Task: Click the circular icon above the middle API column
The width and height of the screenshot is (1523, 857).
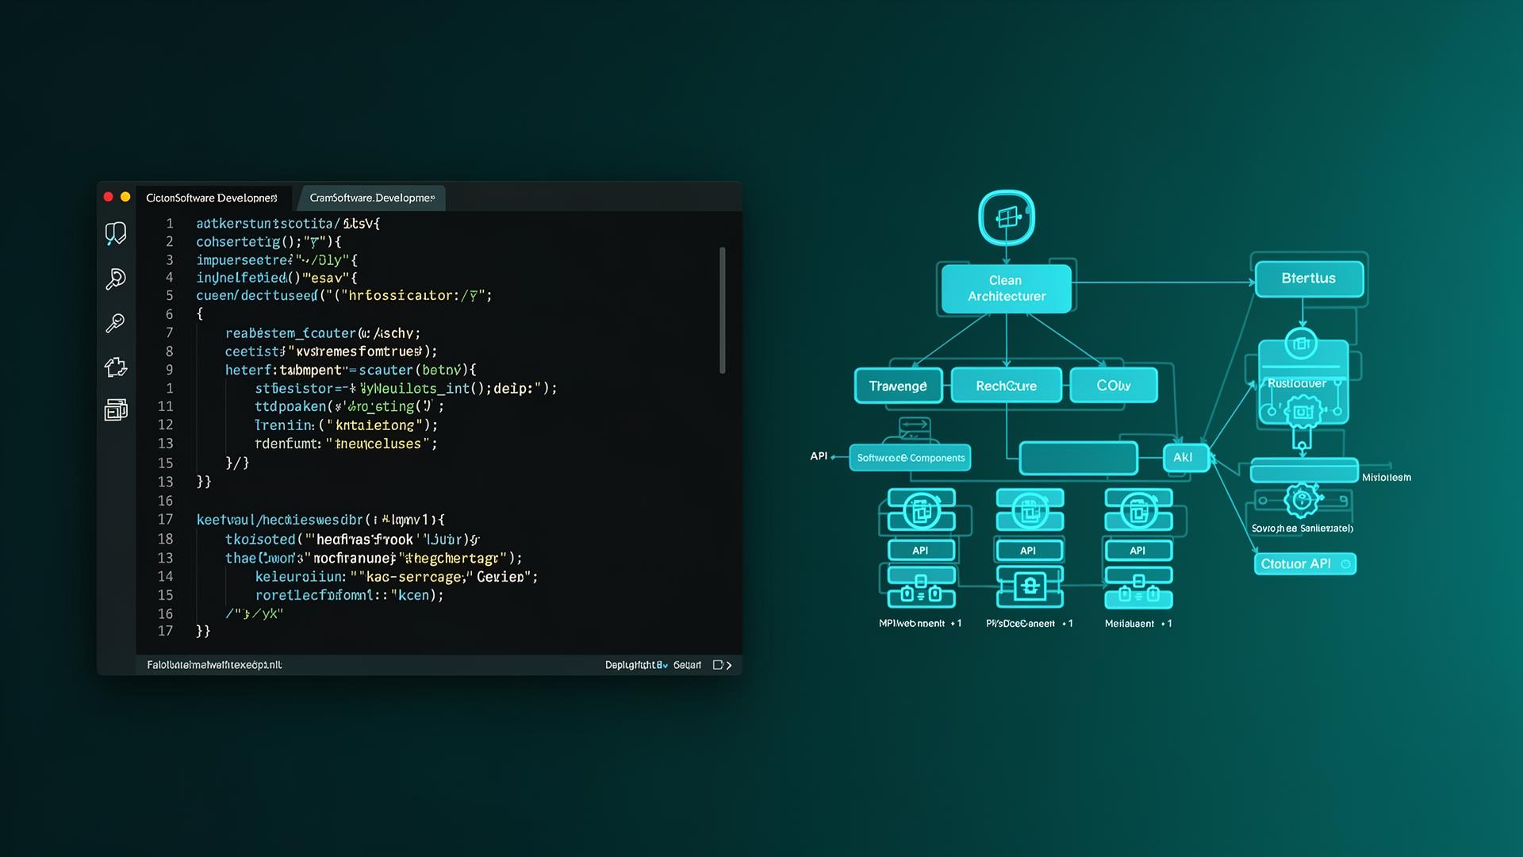Action: 1030,510
